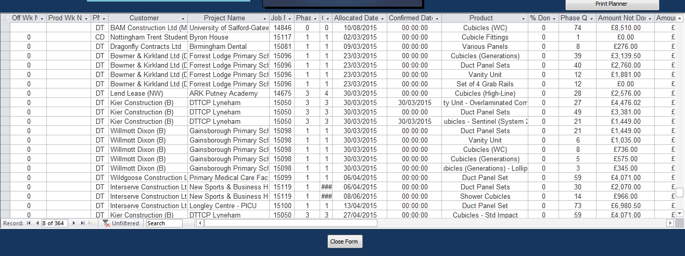Select job number 14675 cell
Screen dimensions: 685x256
282,94
